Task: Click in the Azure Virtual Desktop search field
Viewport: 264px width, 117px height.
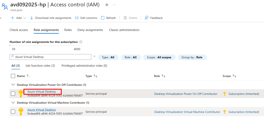Action: click(x=52, y=57)
